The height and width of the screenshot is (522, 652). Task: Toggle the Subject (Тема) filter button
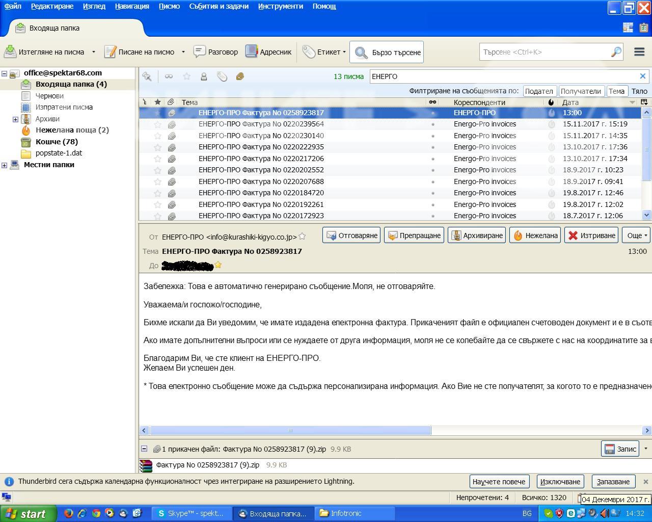click(616, 91)
